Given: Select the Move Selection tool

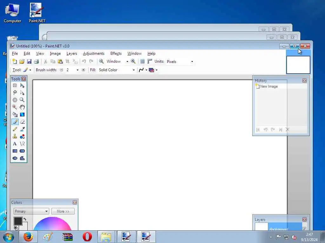Looking at the screenshot, I should coord(22,93).
